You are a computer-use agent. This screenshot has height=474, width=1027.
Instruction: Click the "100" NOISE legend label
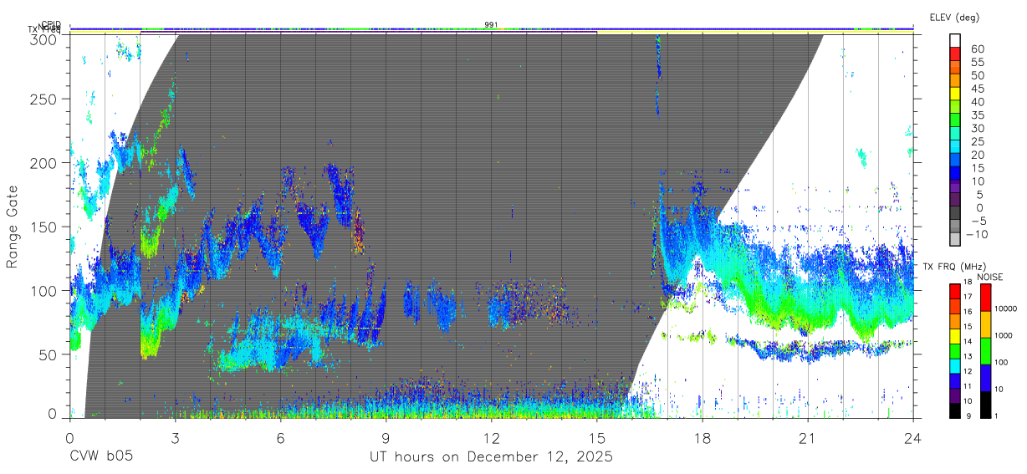(1001, 362)
